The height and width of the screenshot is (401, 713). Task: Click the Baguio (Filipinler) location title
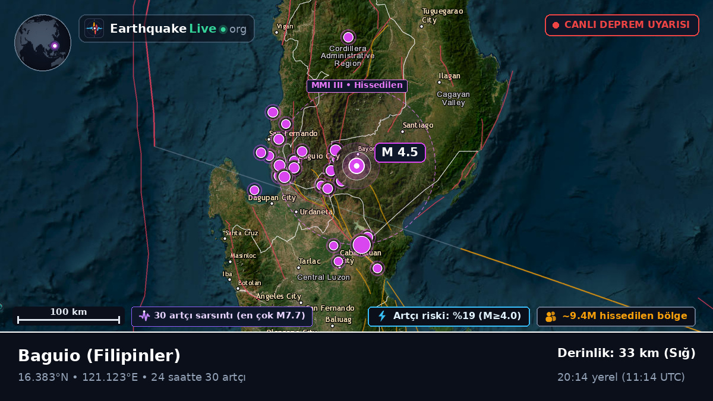(x=99, y=356)
